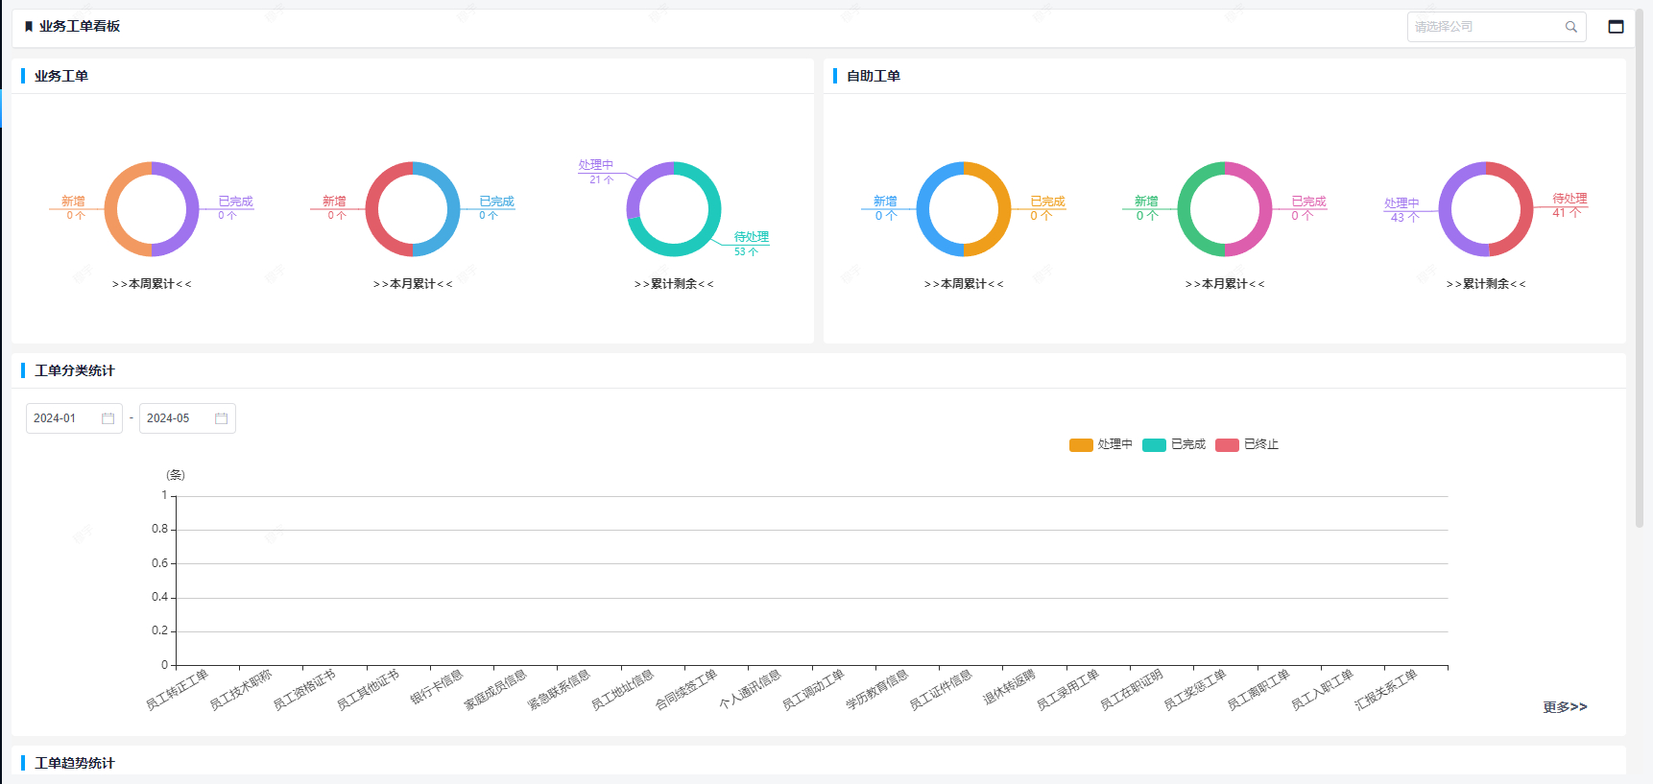
Task: Click the 更多>> link below chart
Action: coord(1565,707)
